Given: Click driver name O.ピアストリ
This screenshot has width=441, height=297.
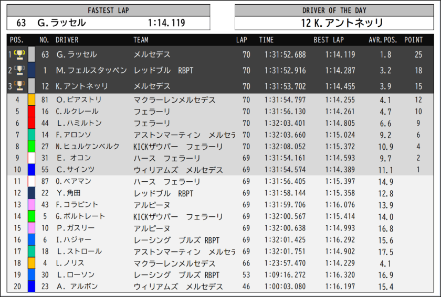Looking at the screenshot, I should point(79,100).
